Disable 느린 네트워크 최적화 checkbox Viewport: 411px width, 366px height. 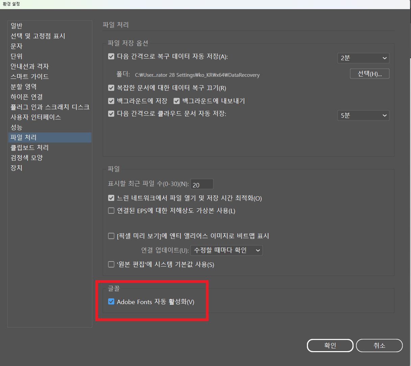(111, 198)
